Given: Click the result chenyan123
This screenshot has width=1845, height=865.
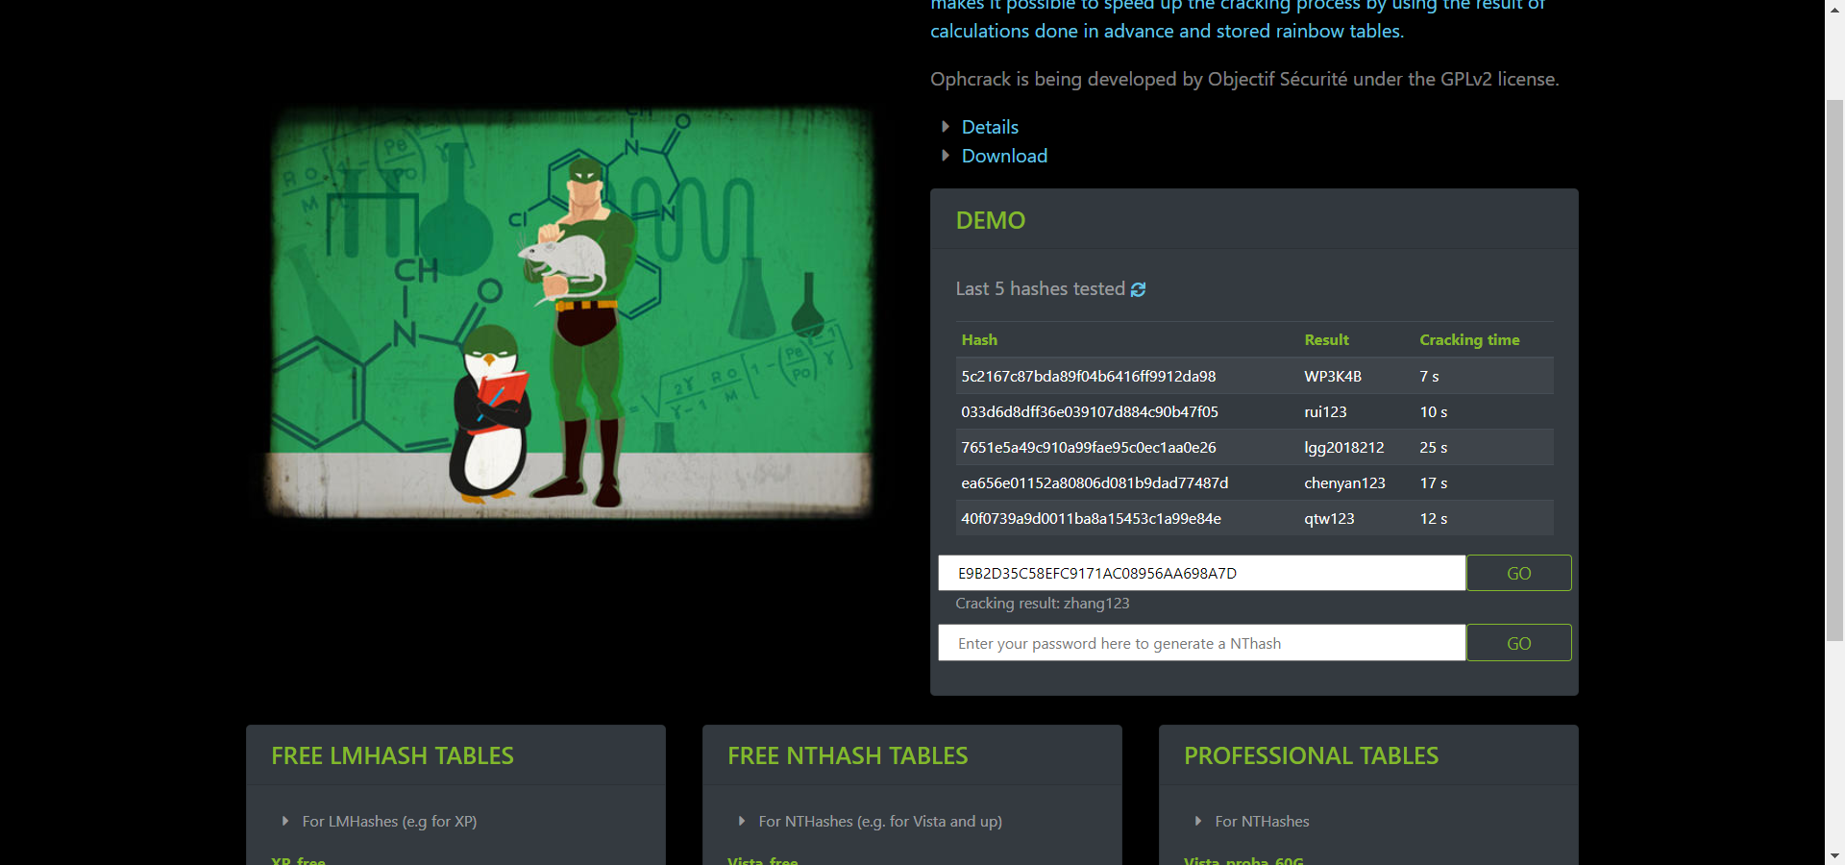Looking at the screenshot, I should click(x=1344, y=482).
